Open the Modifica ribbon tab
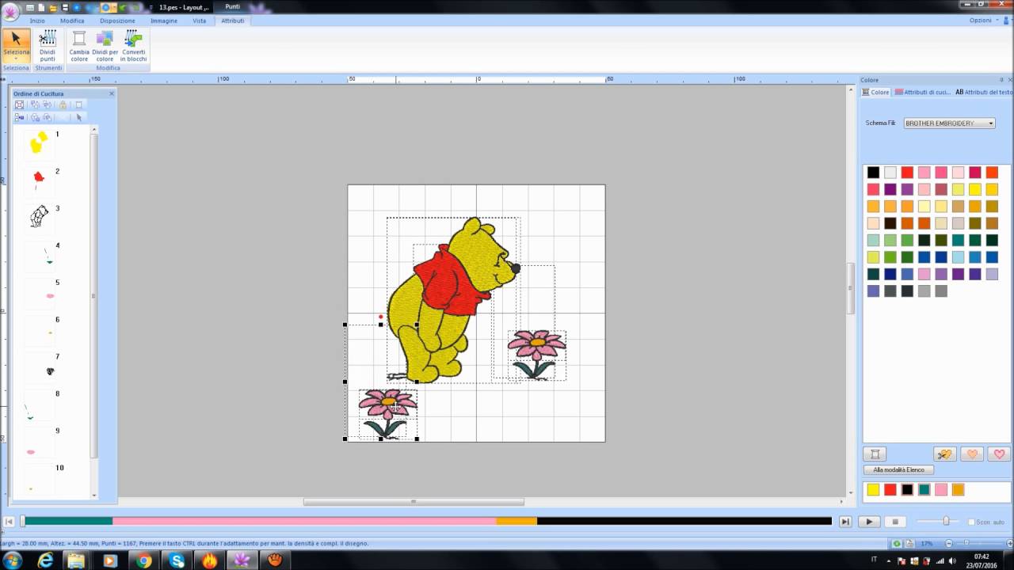This screenshot has height=570, width=1014. (x=72, y=21)
